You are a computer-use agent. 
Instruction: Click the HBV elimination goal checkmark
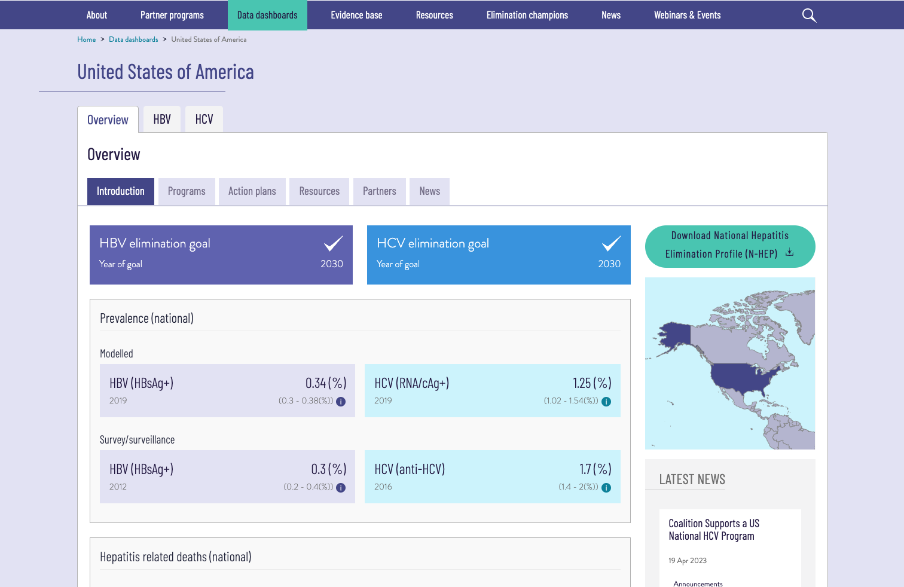(333, 243)
